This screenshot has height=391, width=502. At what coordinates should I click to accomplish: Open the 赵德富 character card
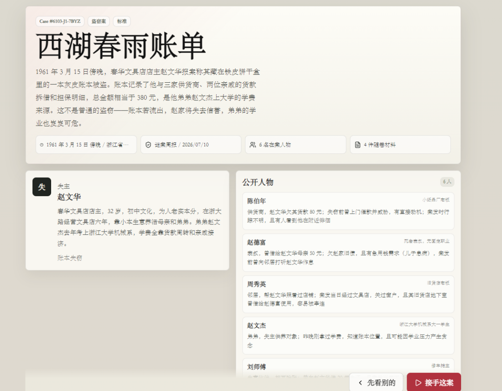(x=348, y=252)
